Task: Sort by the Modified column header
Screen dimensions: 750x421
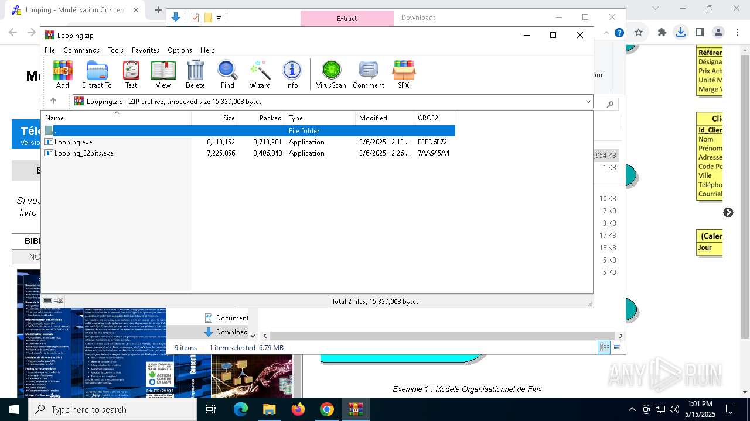Action: [x=385, y=118]
